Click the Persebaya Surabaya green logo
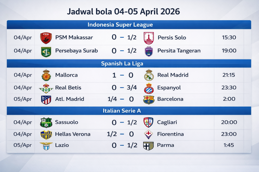259x172 pixels. 46,51
